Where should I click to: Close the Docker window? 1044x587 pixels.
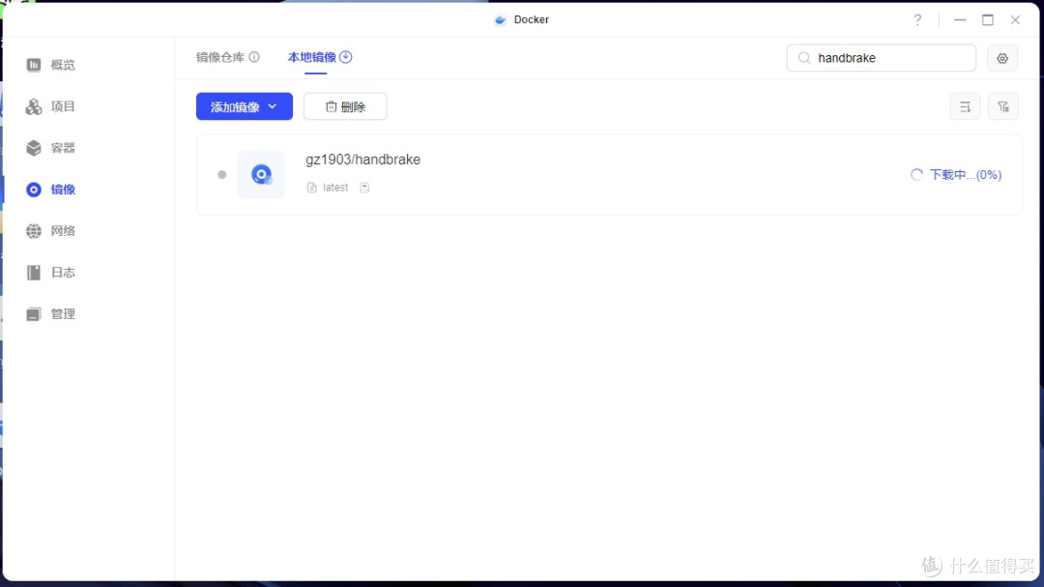1015,20
